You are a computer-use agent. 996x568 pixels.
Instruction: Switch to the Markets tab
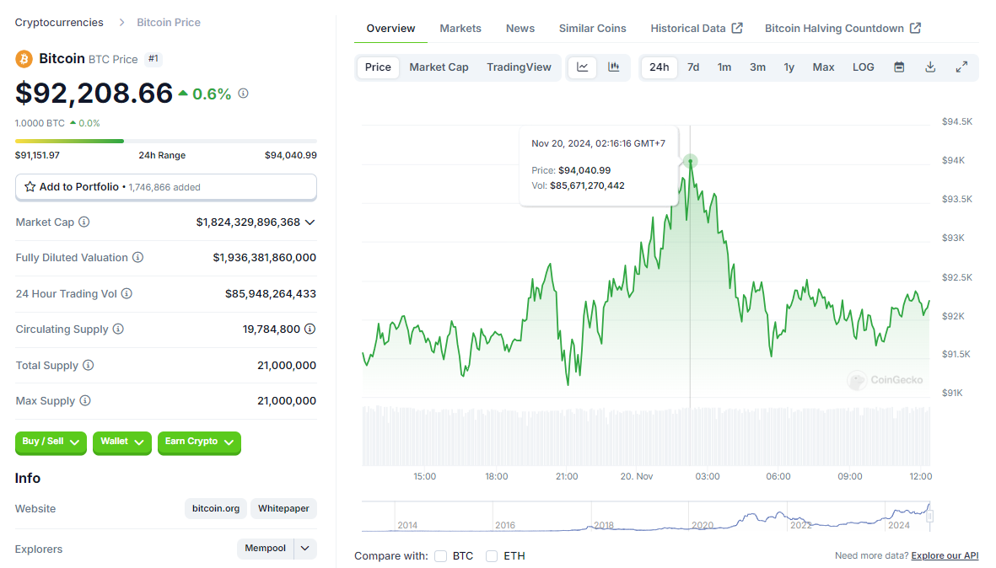point(460,29)
